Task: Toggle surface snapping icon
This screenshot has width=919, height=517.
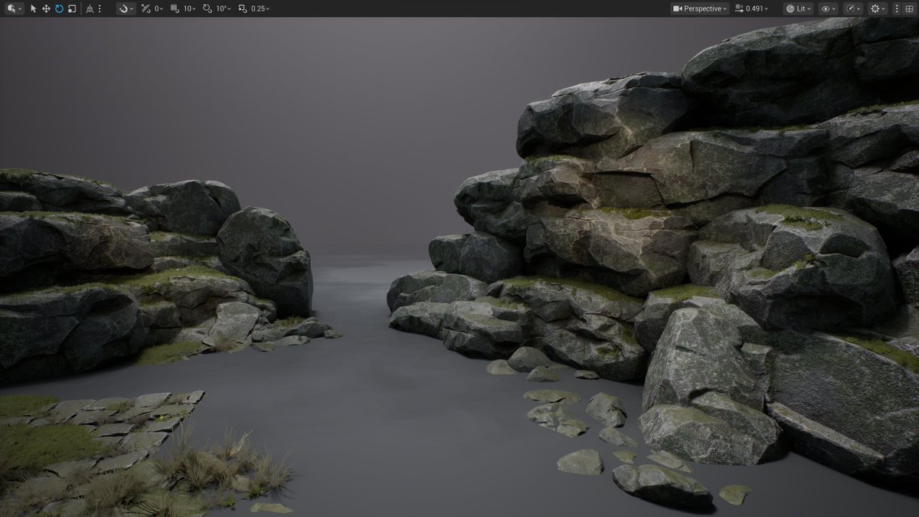Action: [146, 8]
